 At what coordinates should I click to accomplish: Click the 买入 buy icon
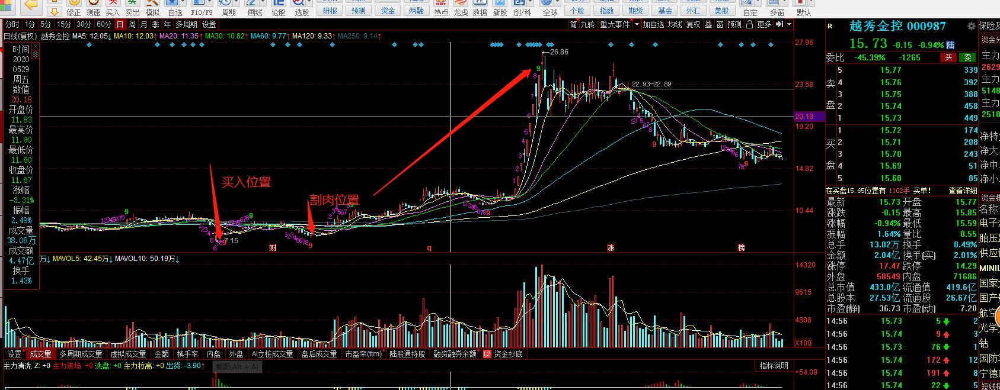tap(113, 7)
